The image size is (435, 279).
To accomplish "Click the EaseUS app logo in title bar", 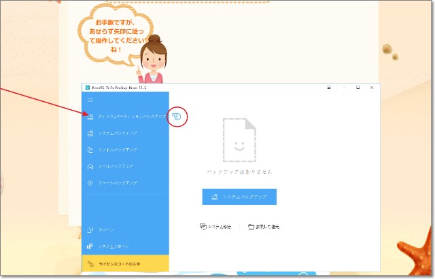I will [87, 88].
